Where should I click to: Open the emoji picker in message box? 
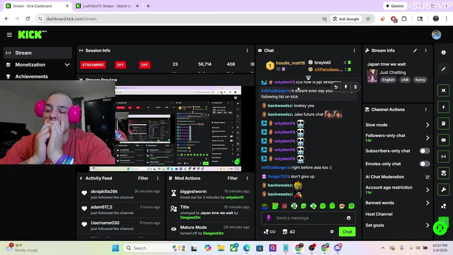[349, 218]
